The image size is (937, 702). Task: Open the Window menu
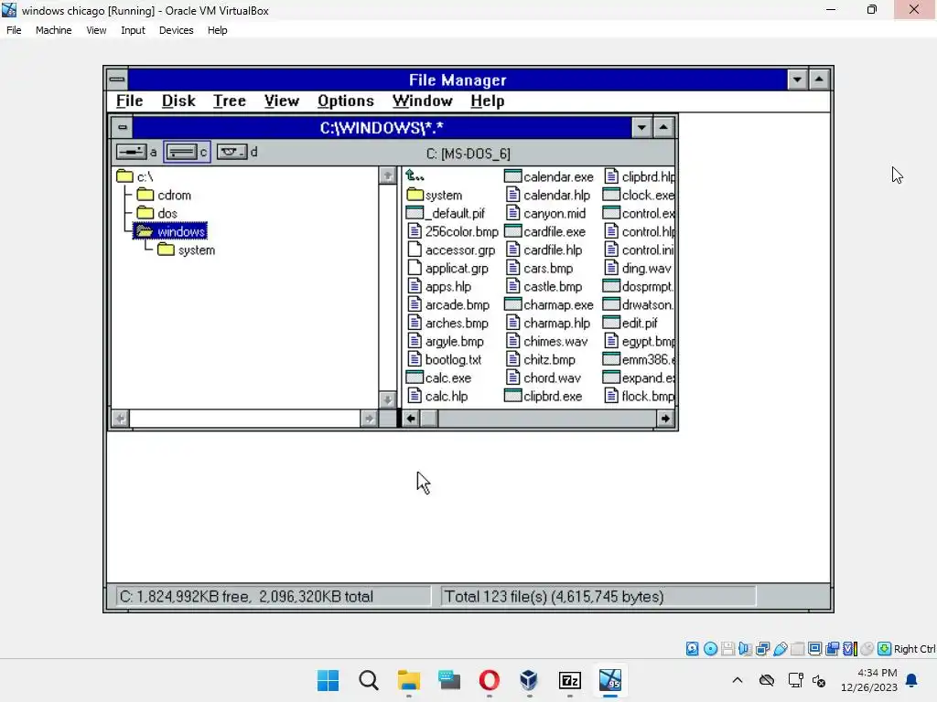coord(423,101)
